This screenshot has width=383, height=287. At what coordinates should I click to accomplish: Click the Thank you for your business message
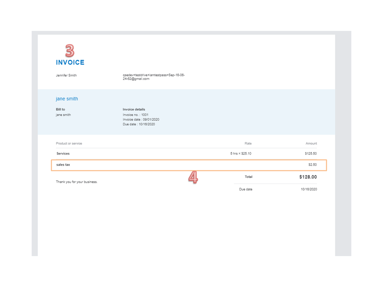point(77,182)
